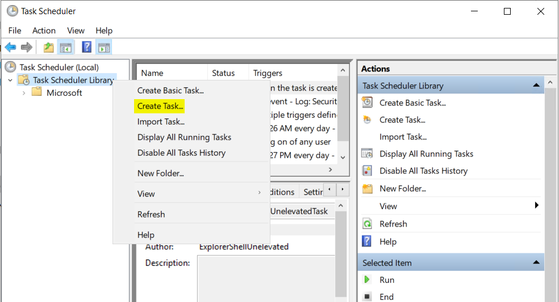Open the File menu

tap(15, 31)
